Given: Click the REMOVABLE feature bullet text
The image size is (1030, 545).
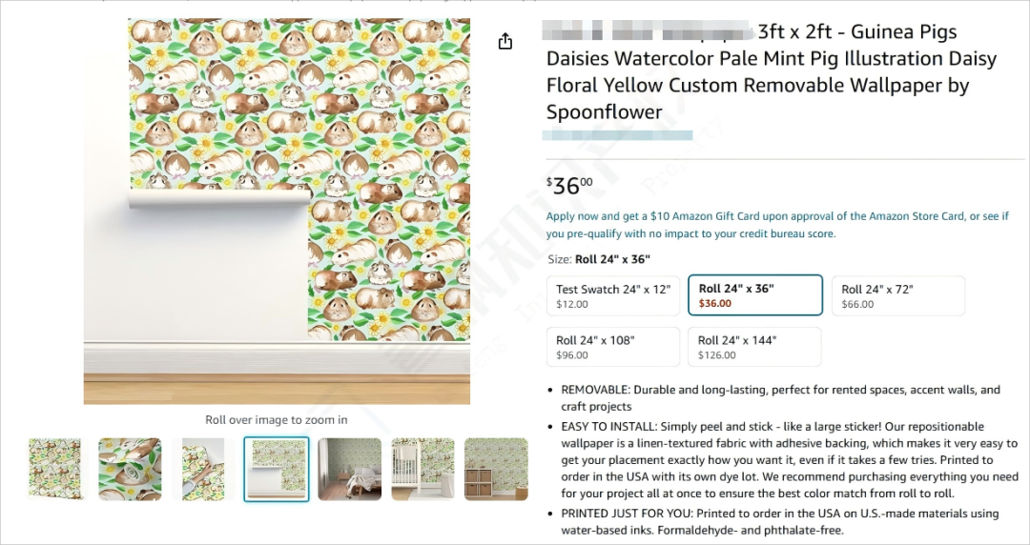Looking at the screenshot, I should (780, 398).
